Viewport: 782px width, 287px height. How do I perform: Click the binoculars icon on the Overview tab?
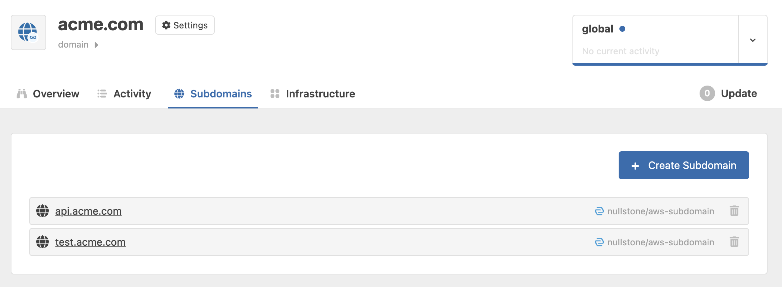click(x=22, y=94)
